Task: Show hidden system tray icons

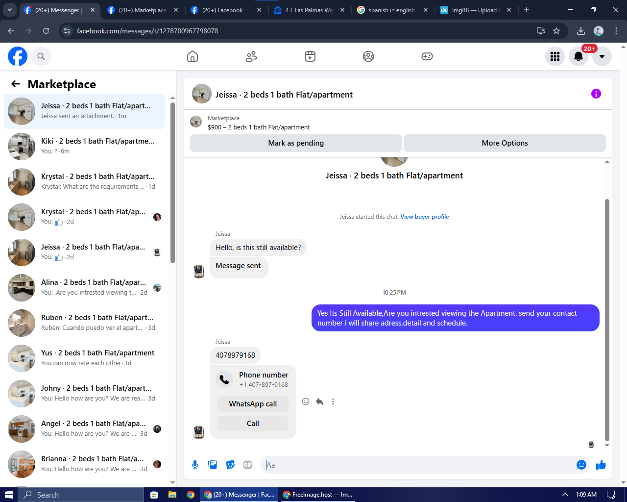Action: tap(565, 495)
